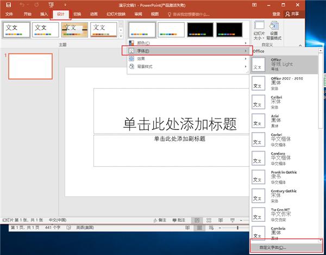Image resolution: width=326 pixels, height=255 pixels.
Task: Choose the Tw Cen MT font theme
Action: pyautogui.click(x=284, y=214)
